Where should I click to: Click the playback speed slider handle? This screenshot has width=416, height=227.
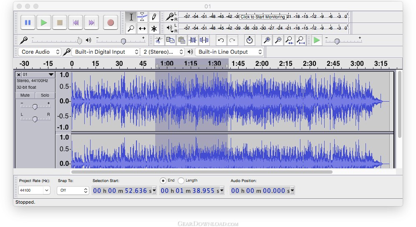tap(337, 41)
